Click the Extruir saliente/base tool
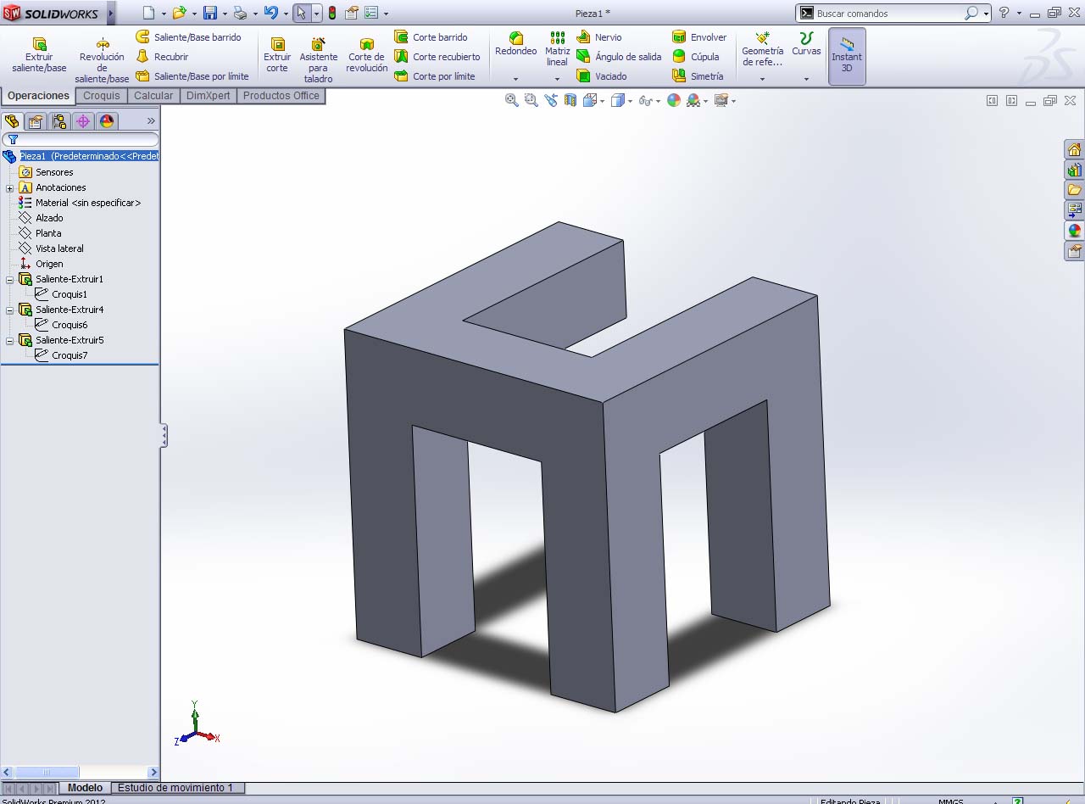Screen dimensions: 1085x804 click(39, 55)
